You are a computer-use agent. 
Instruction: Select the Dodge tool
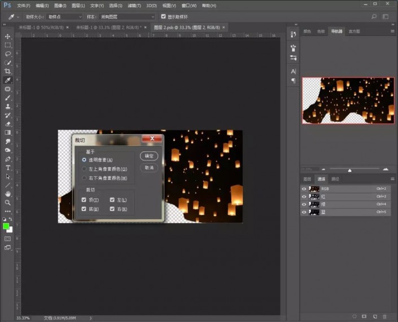point(7,150)
